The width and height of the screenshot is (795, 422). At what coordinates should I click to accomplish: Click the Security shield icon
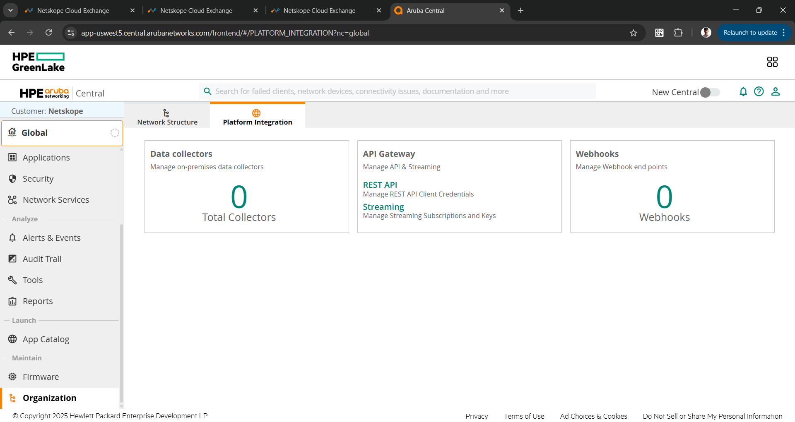tap(12, 178)
